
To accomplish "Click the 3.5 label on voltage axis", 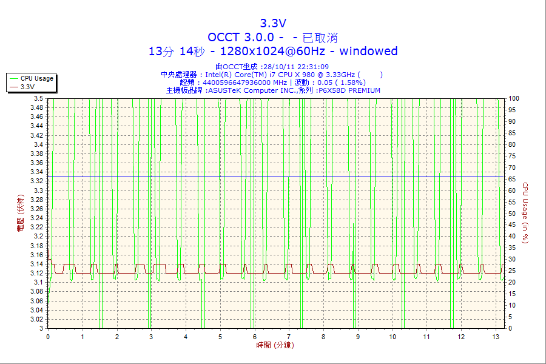I will coord(39,98).
